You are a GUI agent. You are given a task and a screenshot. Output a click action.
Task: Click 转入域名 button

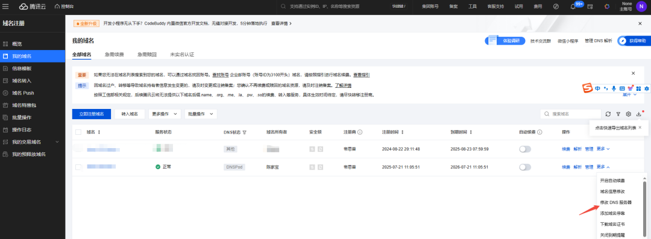[130, 114]
